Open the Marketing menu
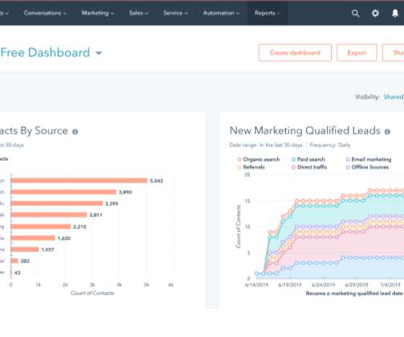The height and width of the screenshot is (337, 404). [x=97, y=13]
